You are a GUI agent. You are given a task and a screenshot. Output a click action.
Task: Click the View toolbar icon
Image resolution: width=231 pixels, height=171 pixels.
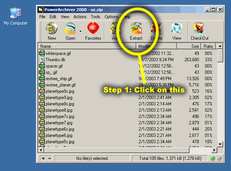[x=177, y=31]
